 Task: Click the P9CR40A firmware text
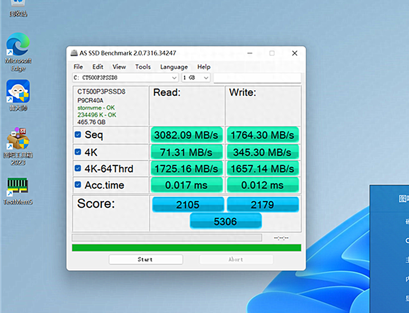click(90, 100)
